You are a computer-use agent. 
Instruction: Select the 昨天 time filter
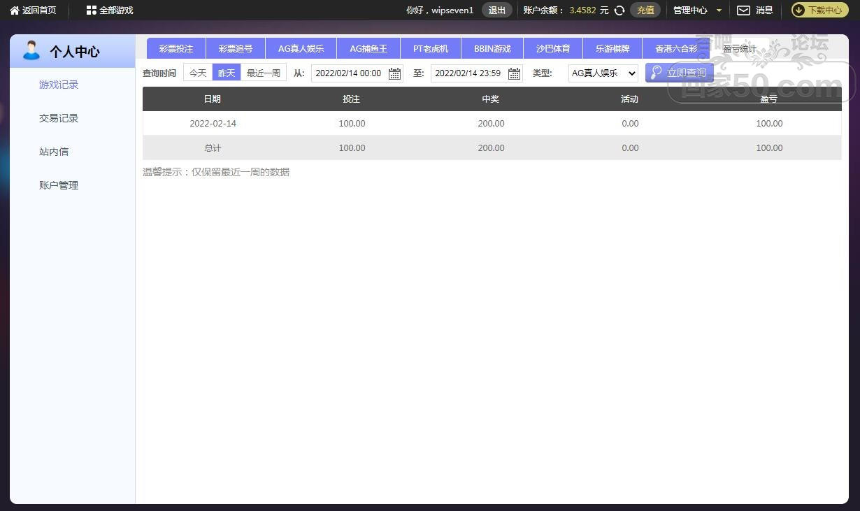click(x=227, y=73)
